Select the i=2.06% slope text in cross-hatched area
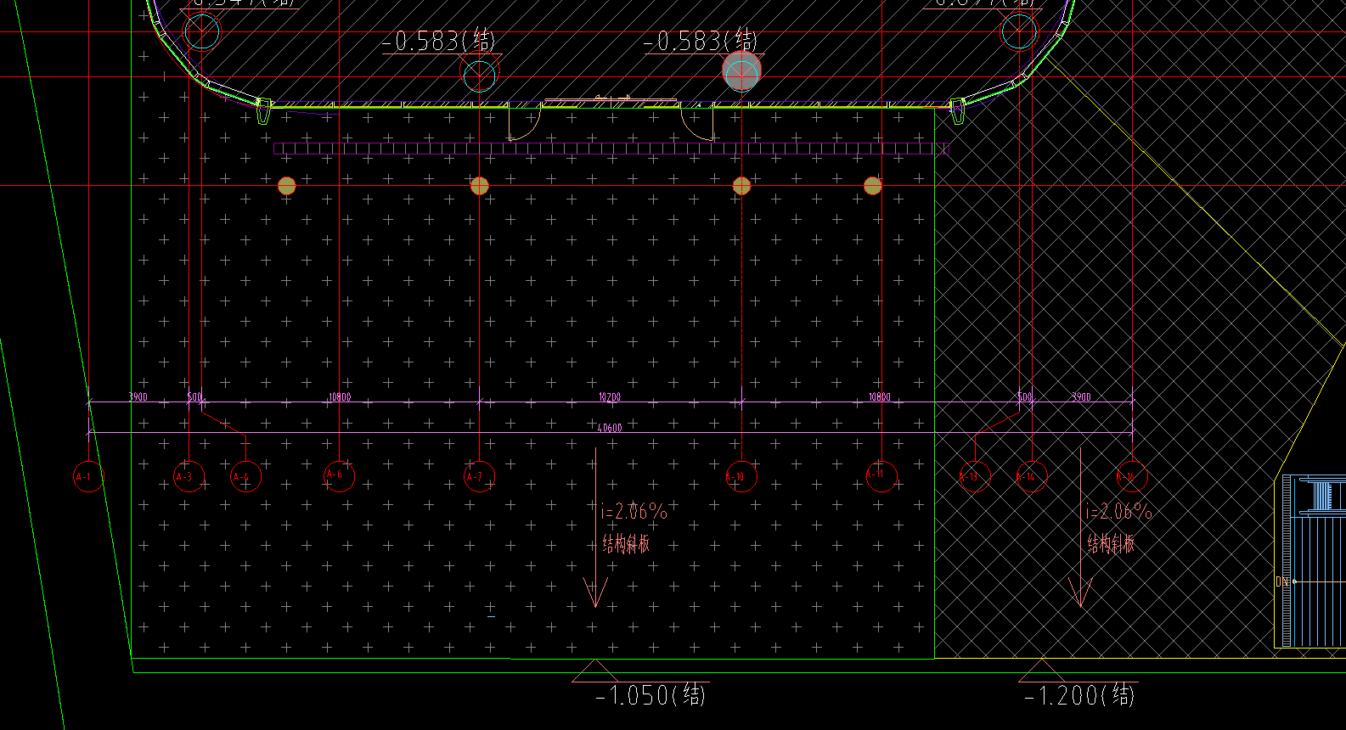The height and width of the screenshot is (730, 1346). click(1118, 511)
